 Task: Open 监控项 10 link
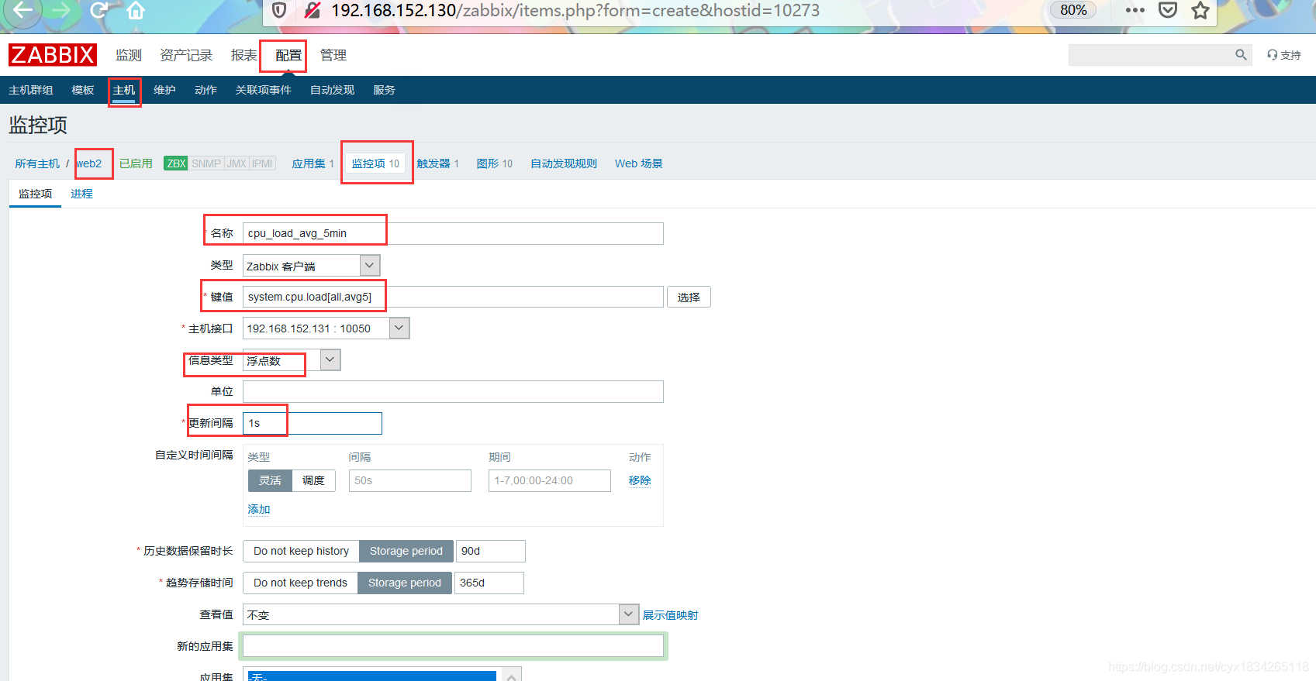coord(375,163)
